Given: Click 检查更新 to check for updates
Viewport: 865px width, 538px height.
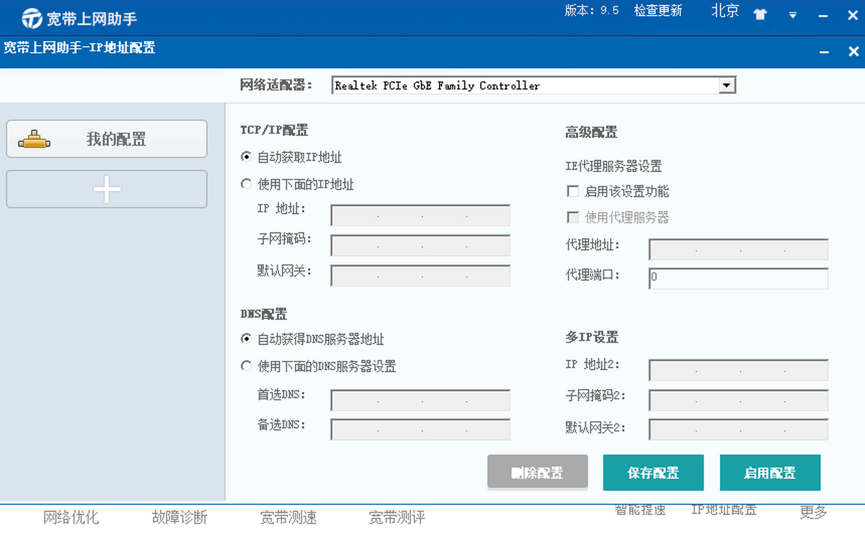Looking at the screenshot, I should coord(658,11).
